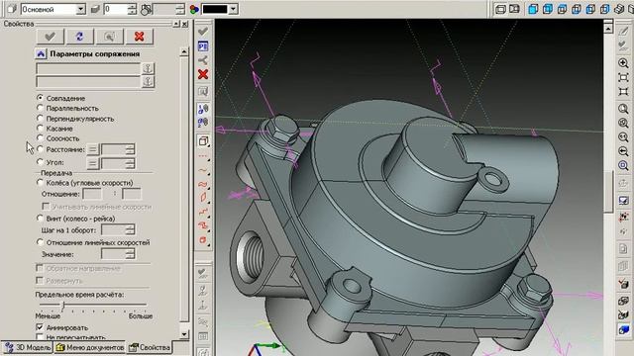
Task: Click the blue refresh arrows button
Action: [79, 37]
